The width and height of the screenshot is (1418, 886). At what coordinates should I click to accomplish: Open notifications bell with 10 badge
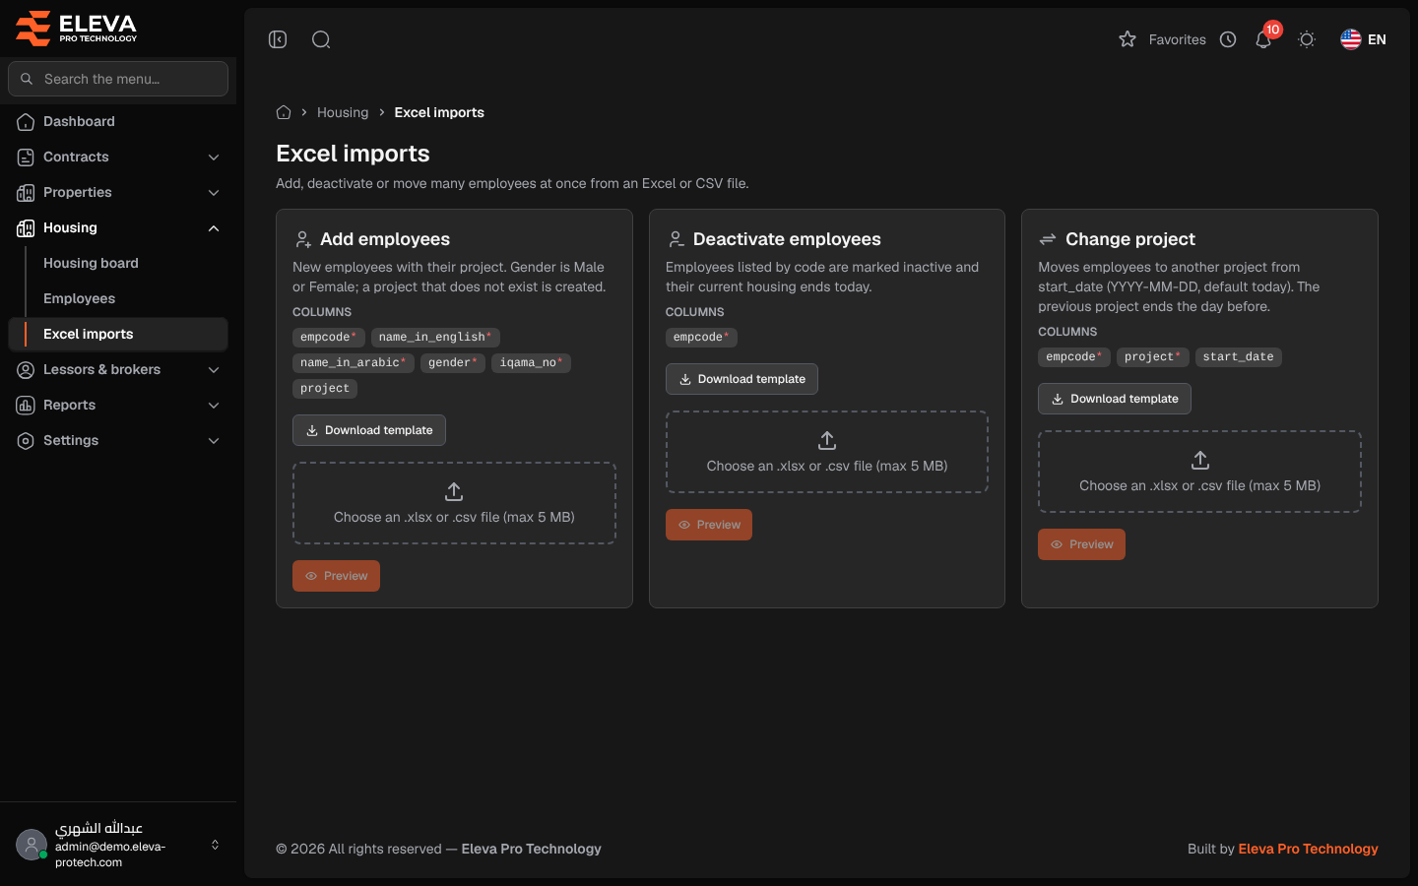click(1264, 37)
